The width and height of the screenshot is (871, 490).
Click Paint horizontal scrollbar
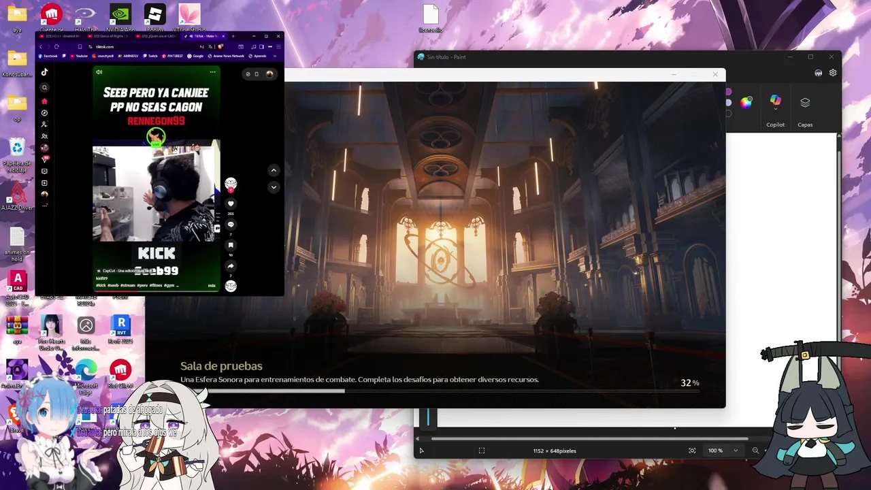point(589,438)
